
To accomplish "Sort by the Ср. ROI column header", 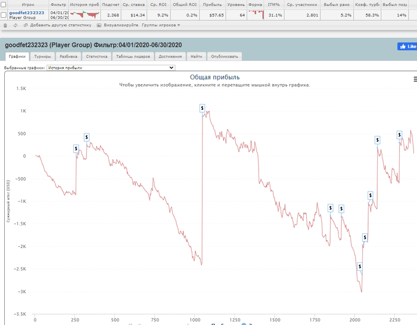I will tap(158, 5).
